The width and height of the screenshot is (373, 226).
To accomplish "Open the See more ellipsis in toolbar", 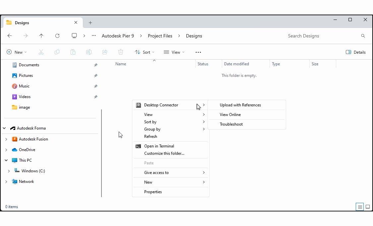I will (x=198, y=52).
